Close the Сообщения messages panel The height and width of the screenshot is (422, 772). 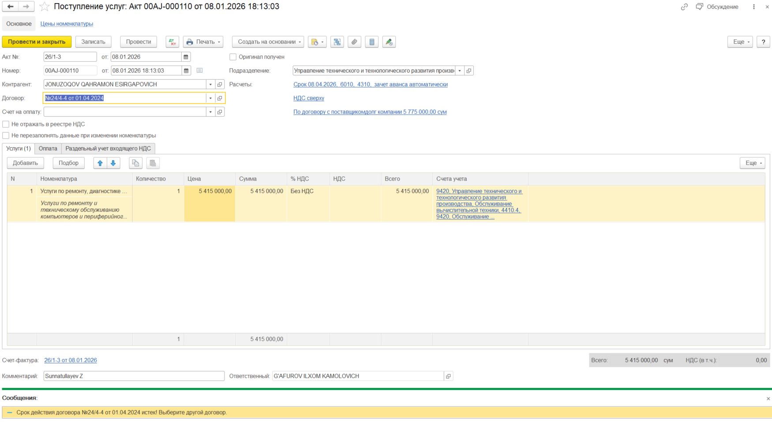coord(768,399)
